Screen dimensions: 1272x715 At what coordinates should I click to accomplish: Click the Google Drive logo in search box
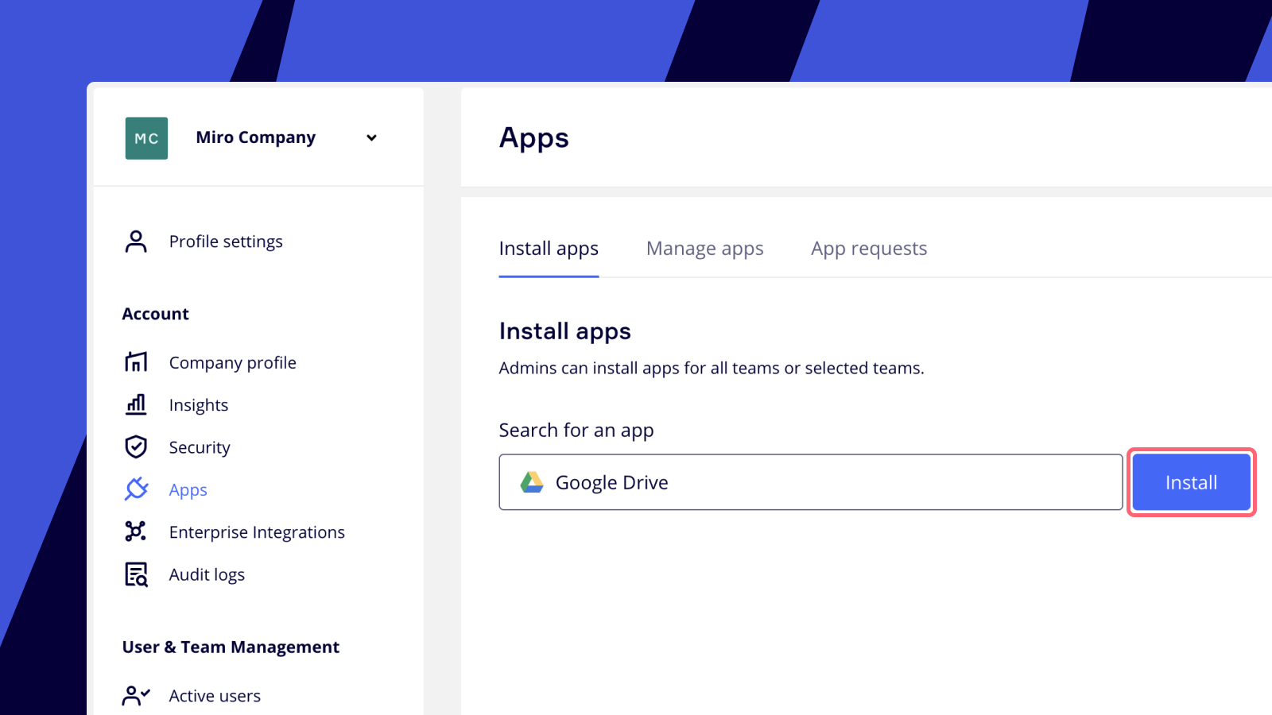(531, 482)
